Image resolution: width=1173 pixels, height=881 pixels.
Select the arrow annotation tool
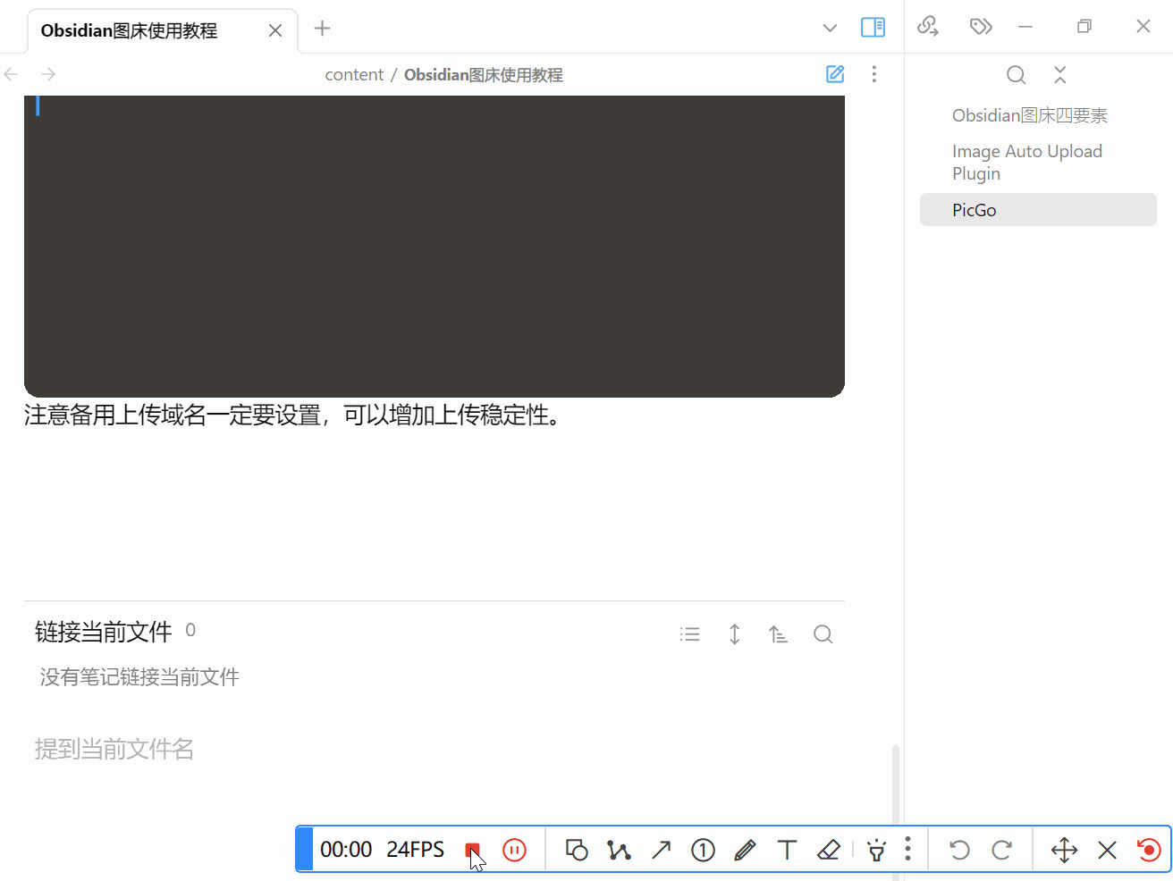tap(662, 850)
